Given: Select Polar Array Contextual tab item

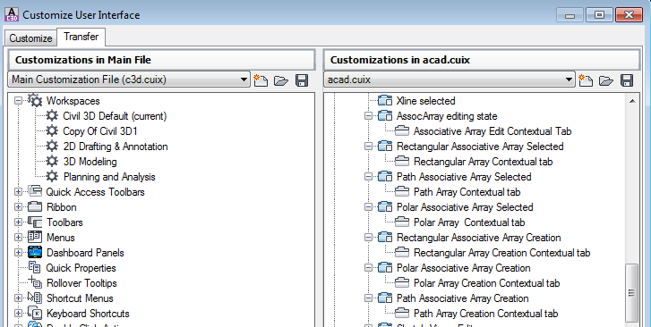Looking at the screenshot, I should click(469, 222).
